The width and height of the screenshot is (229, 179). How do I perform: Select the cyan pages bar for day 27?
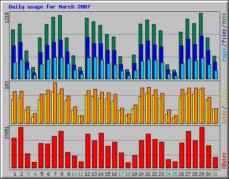[x=189, y=68]
